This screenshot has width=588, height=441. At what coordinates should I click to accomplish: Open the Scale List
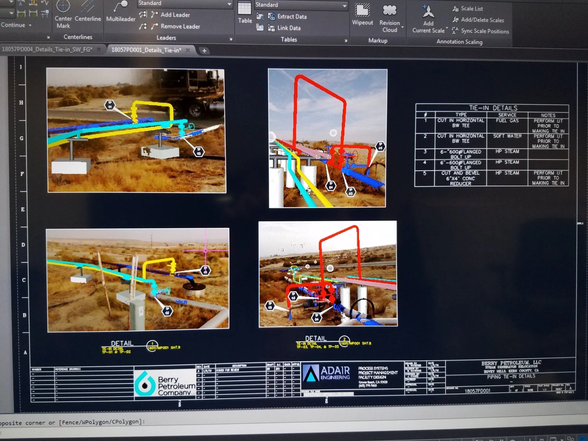click(468, 9)
